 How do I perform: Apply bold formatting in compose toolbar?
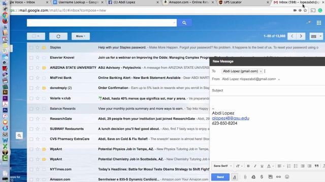(248, 166)
